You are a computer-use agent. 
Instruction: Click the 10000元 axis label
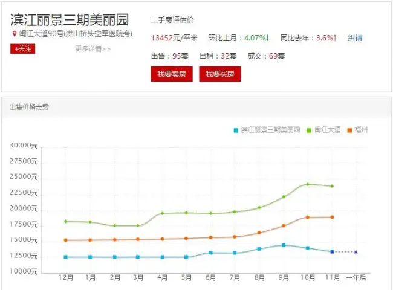click(x=24, y=271)
